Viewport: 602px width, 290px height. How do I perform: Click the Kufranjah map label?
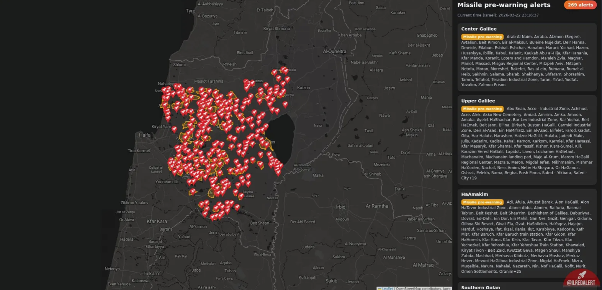(x=308, y=277)
